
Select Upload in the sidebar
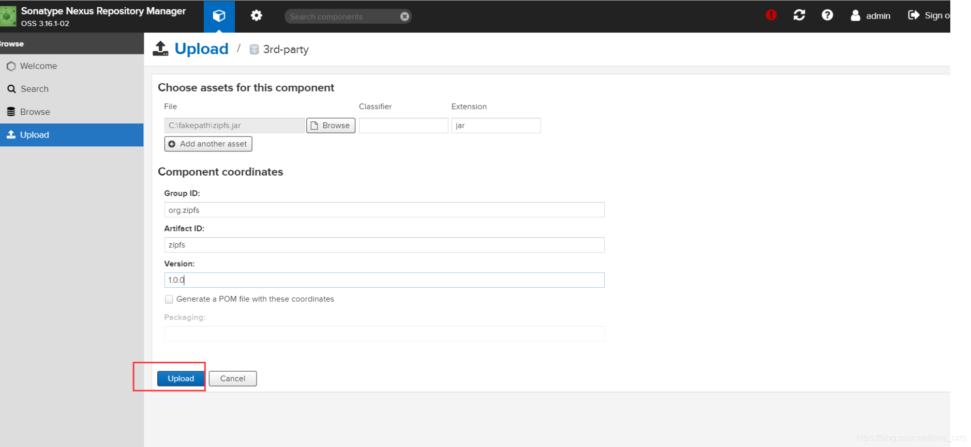point(72,135)
